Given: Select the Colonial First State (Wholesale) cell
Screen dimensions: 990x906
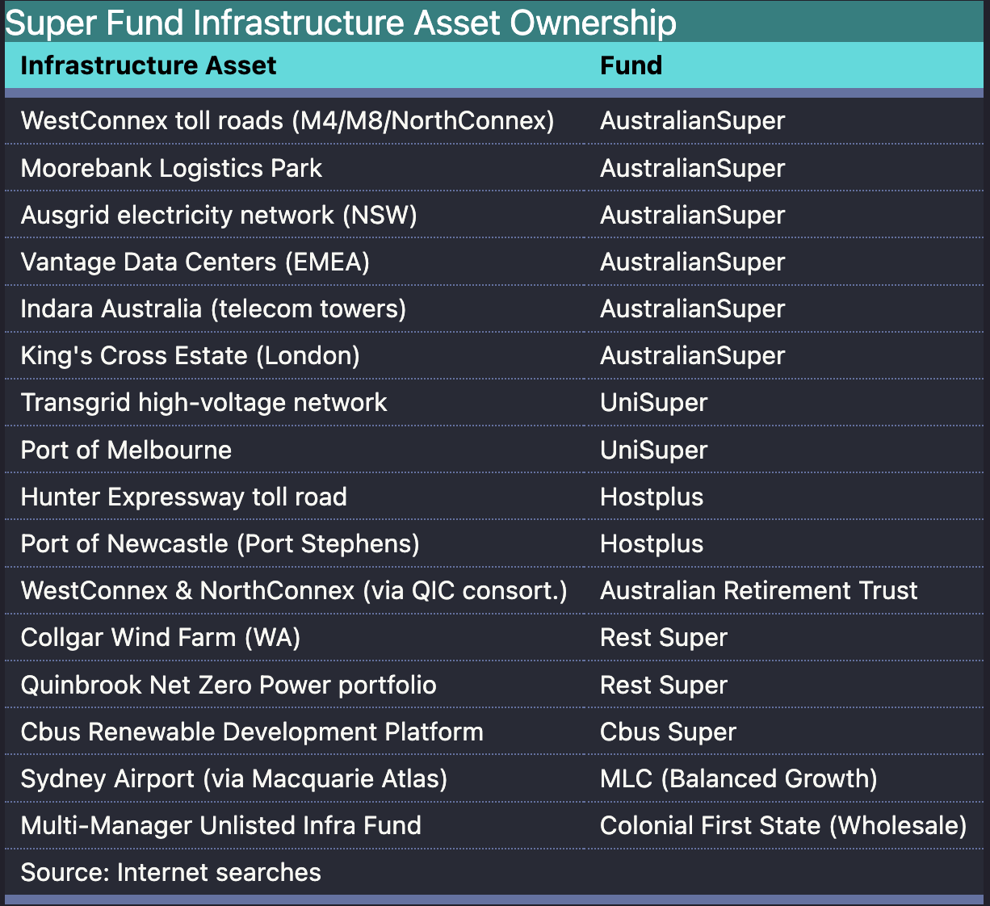Looking at the screenshot, I should coord(782,825).
